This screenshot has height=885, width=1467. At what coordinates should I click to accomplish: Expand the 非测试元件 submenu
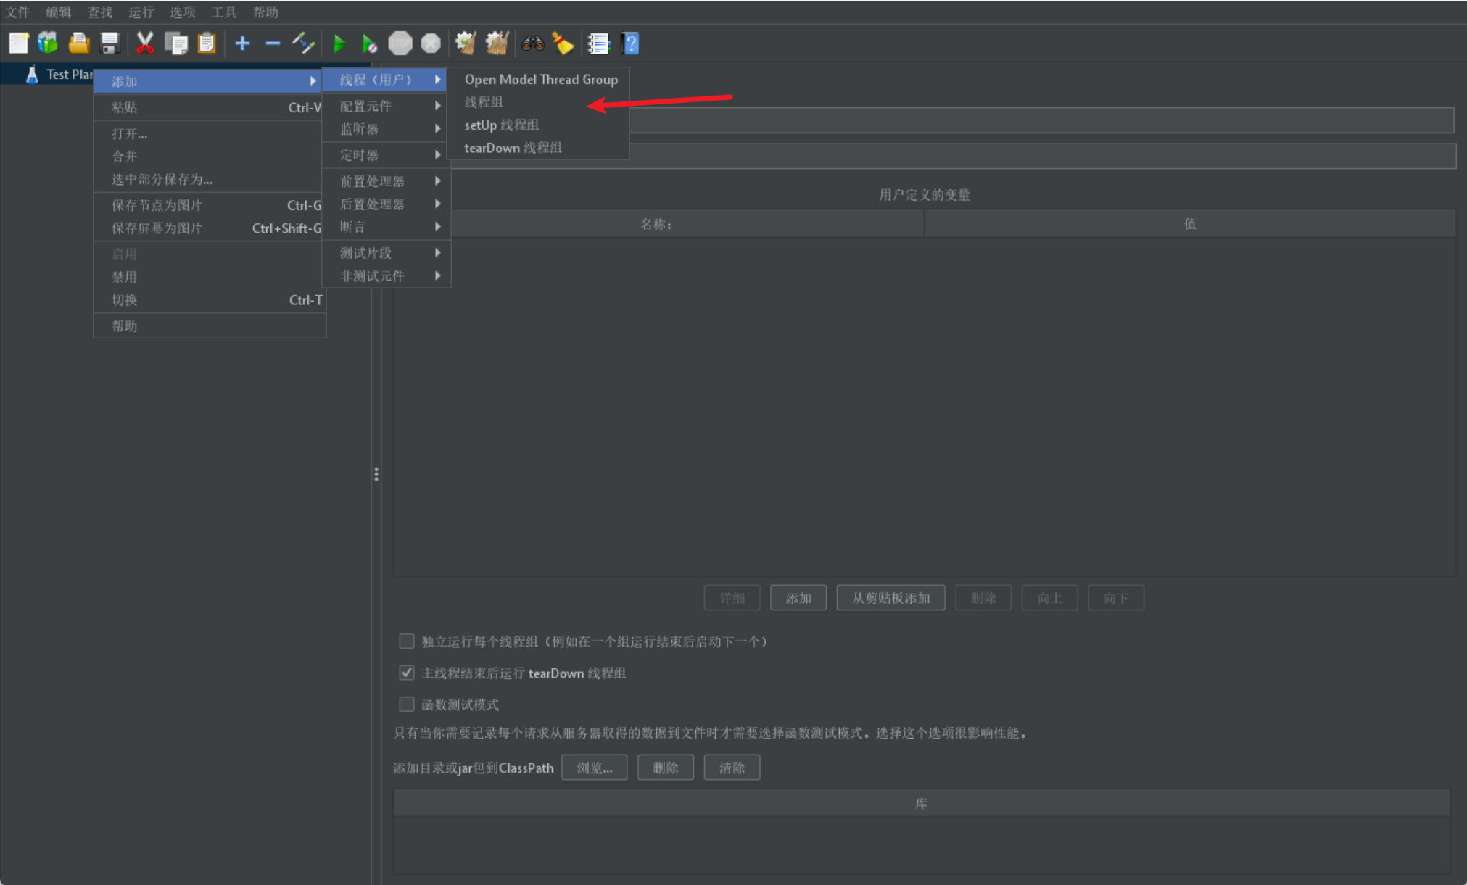coord(385,276)
